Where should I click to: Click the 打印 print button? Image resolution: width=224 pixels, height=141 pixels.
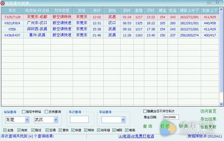(165, 126)
